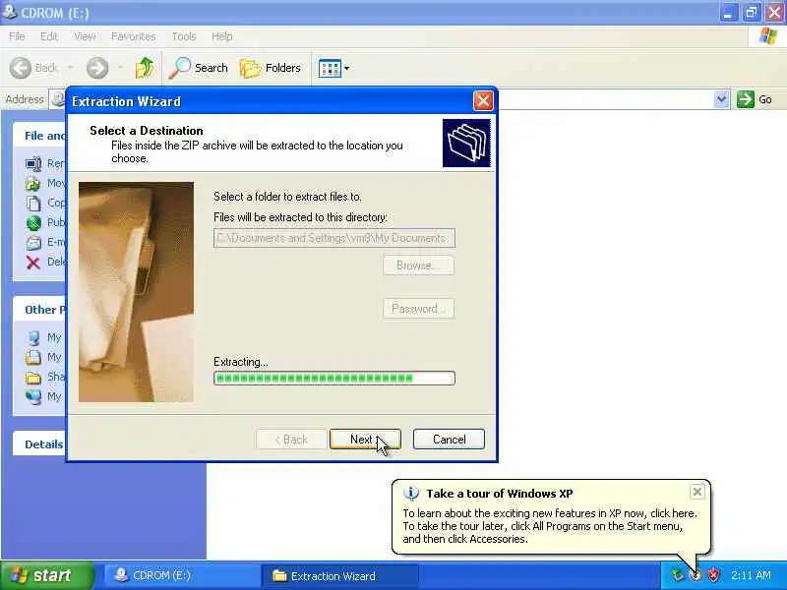Click the leftmost green system tray icon

[677, 575]
